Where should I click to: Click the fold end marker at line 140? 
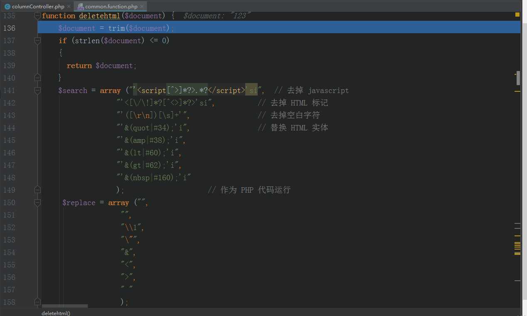pyautogui.click(x=37, y=78)
